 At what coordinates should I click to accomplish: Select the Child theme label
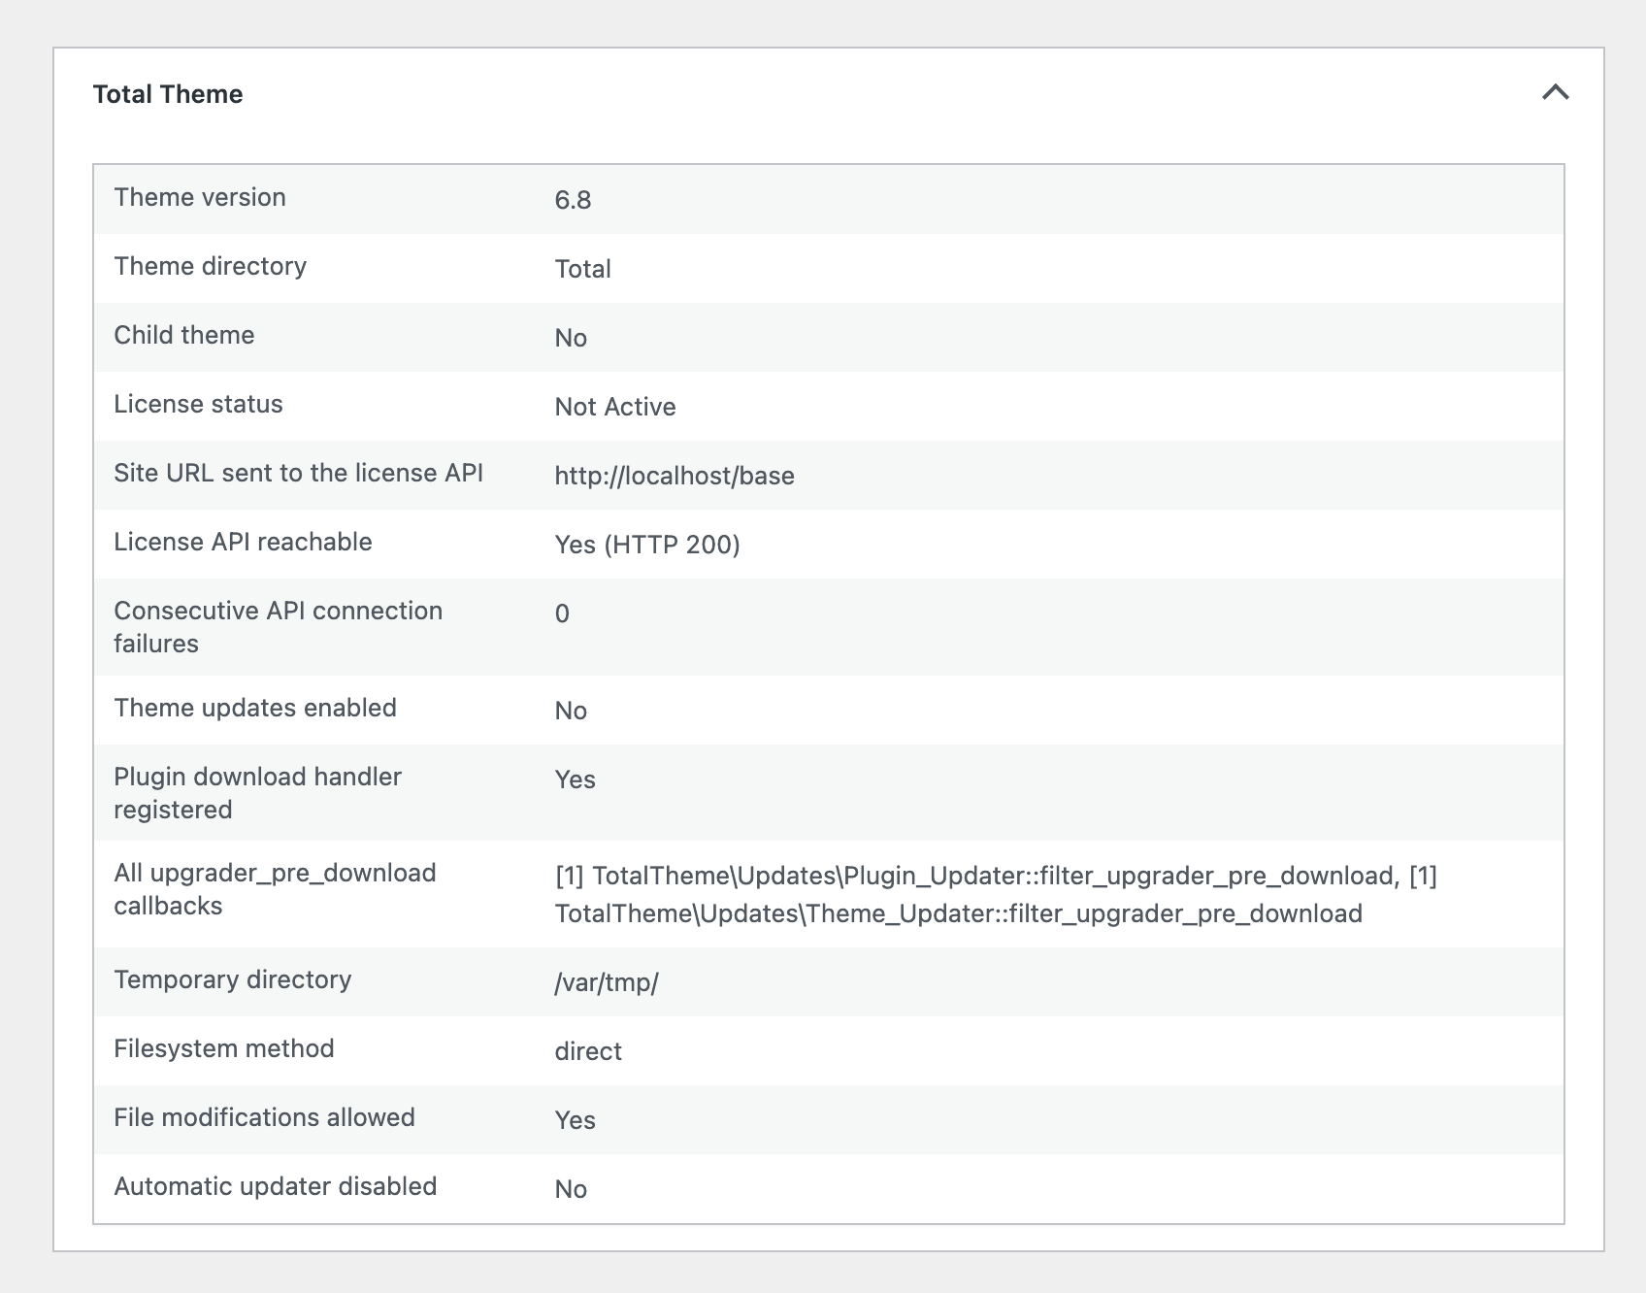184,335
